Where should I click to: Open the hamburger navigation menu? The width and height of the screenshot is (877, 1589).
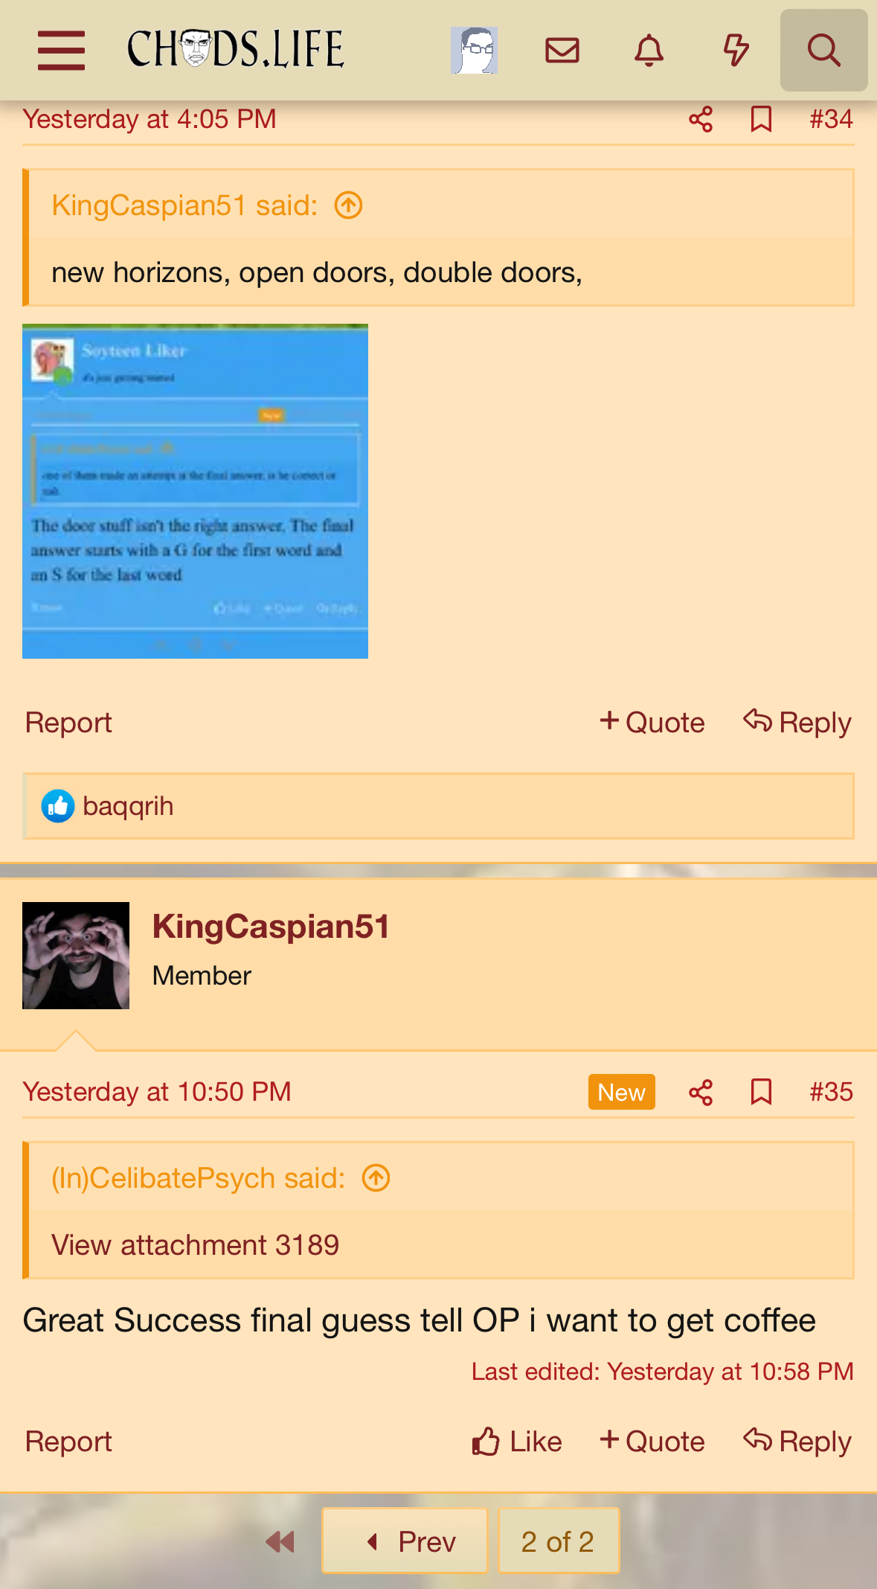point(61,51)
